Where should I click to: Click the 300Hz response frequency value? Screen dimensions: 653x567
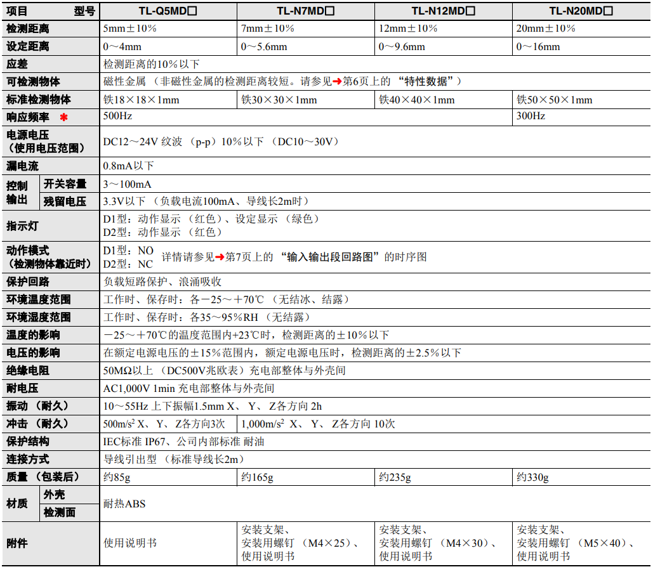click(x=531, y=115)
